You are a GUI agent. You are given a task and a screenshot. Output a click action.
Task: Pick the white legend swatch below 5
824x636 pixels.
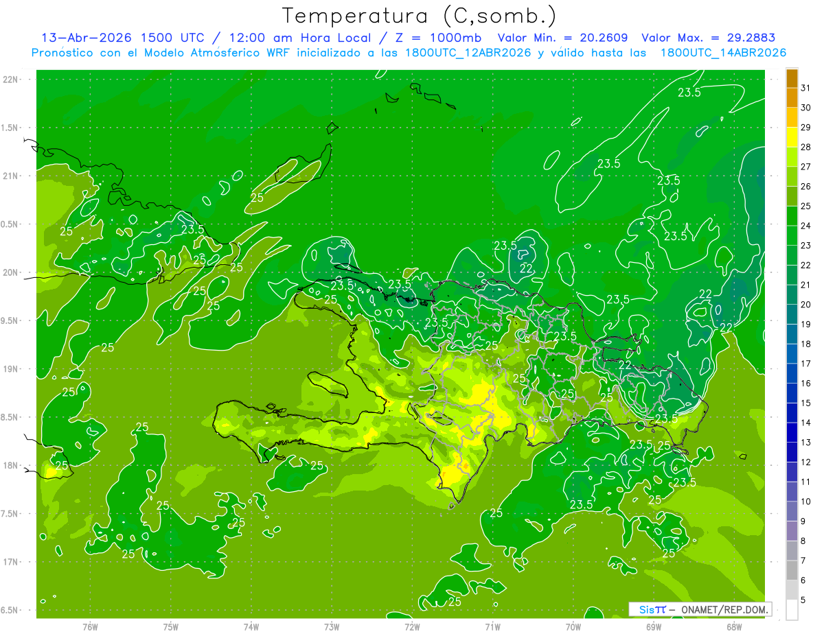pos(792,610)
